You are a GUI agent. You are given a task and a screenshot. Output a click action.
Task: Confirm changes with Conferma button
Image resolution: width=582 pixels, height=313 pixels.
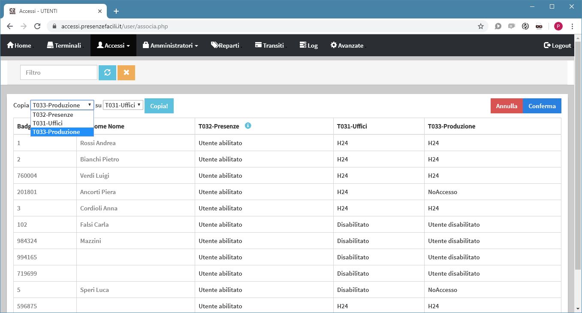(542, 106)
